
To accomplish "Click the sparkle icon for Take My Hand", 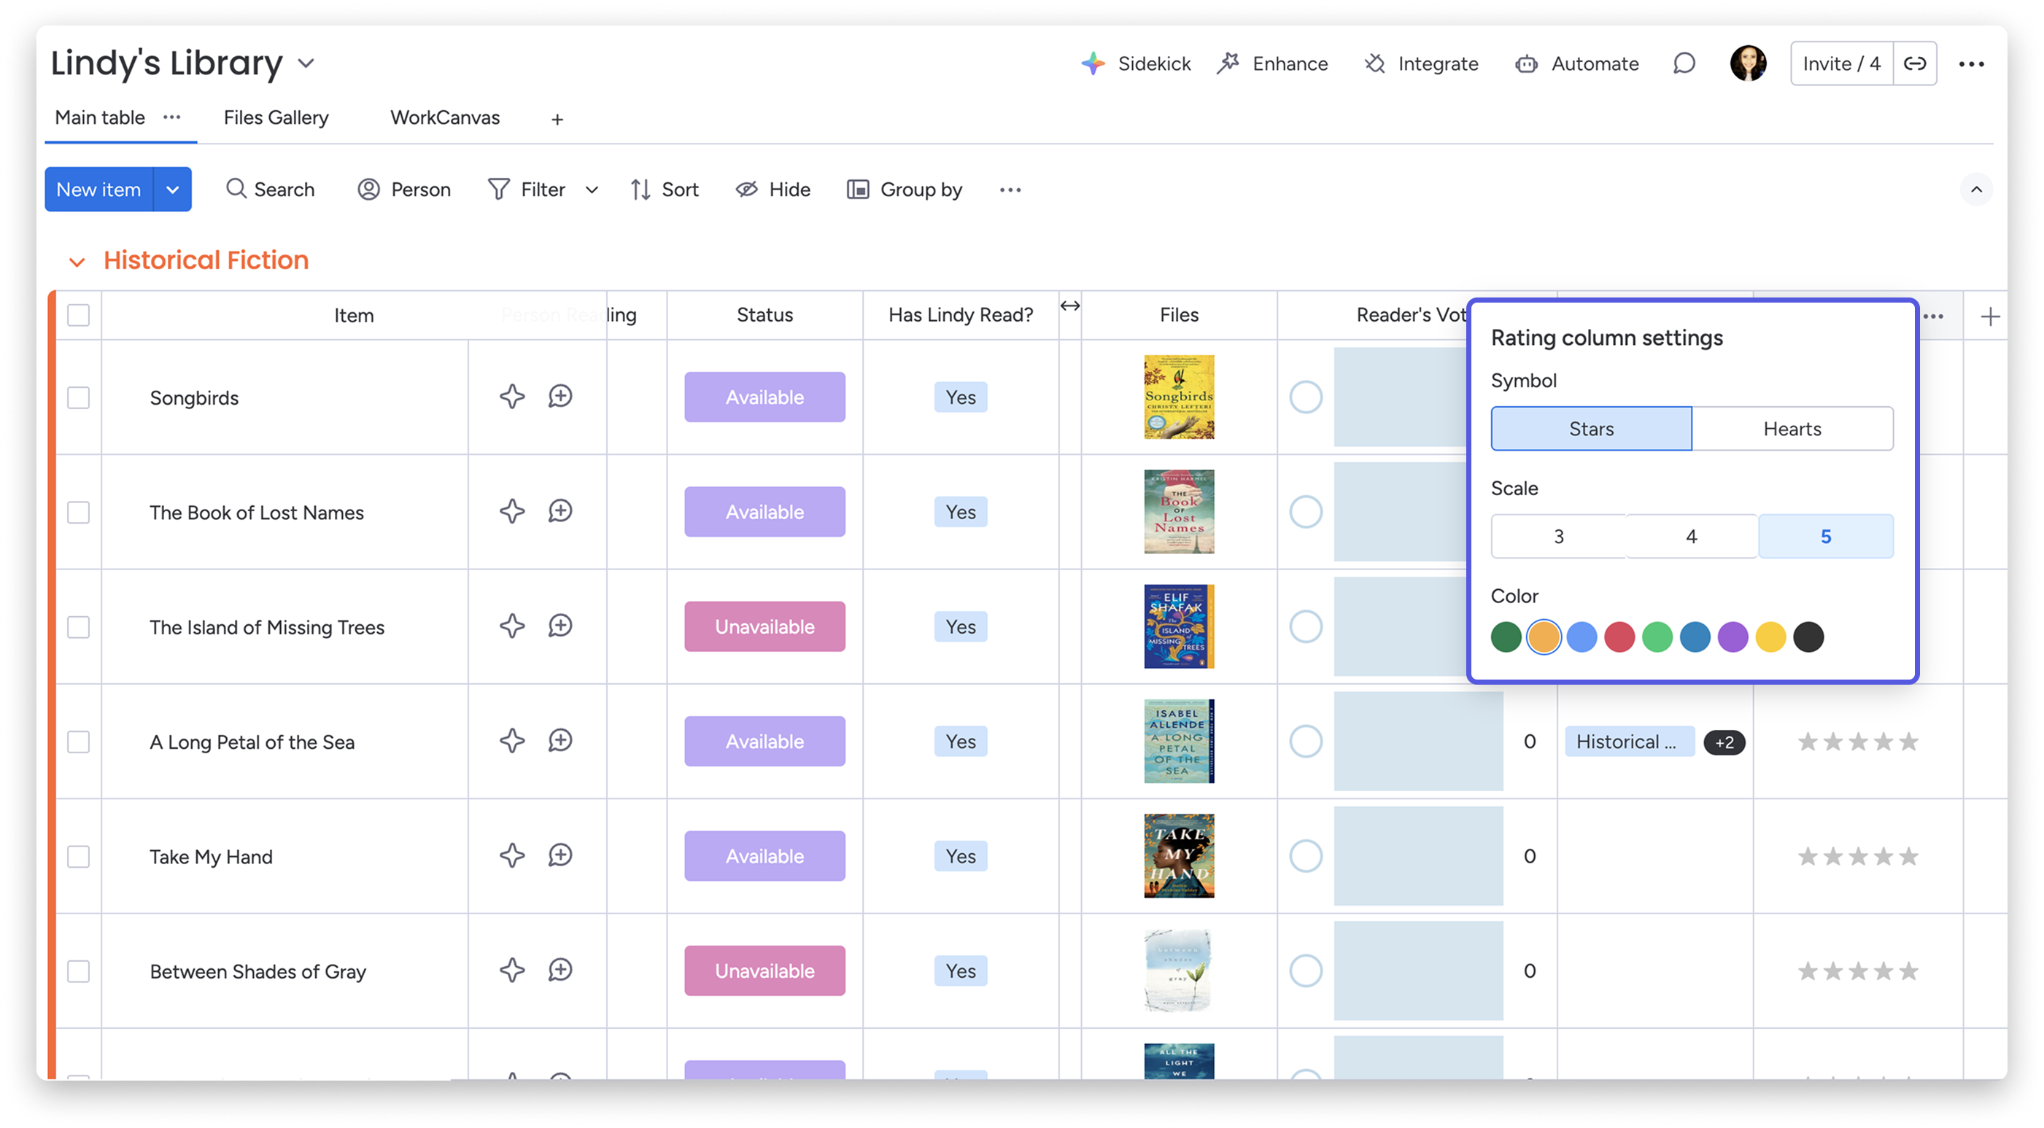I will tap(512, 856).
